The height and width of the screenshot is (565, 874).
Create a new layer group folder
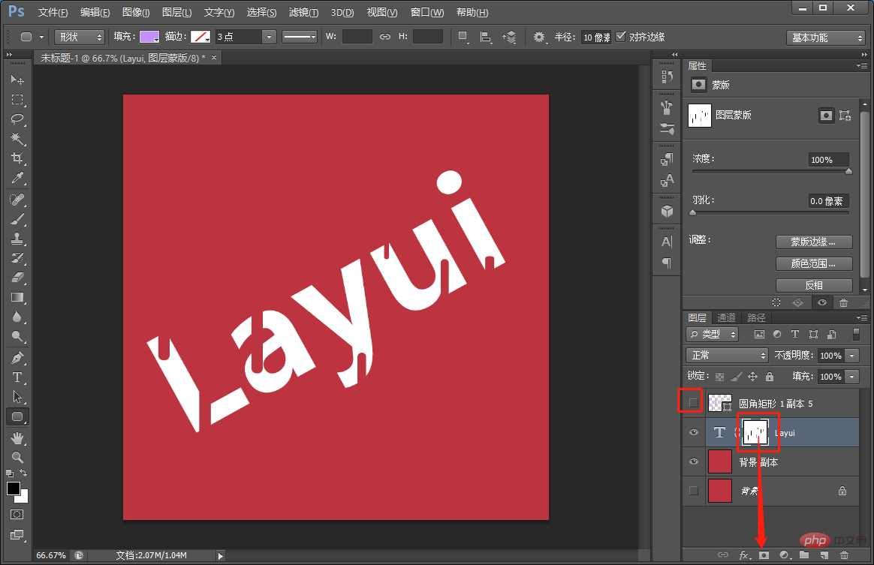tap(803, 554)
